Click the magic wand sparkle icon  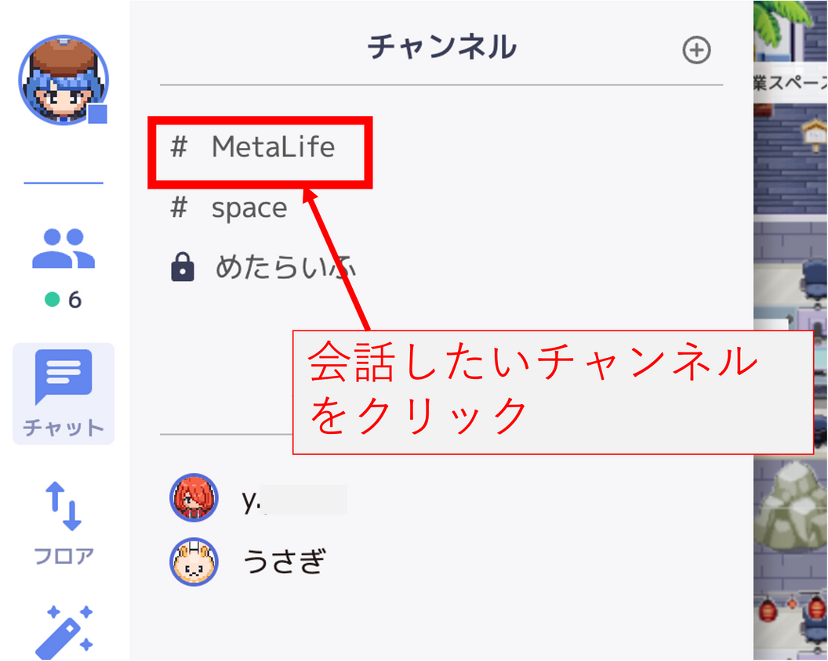click(64, 632)
